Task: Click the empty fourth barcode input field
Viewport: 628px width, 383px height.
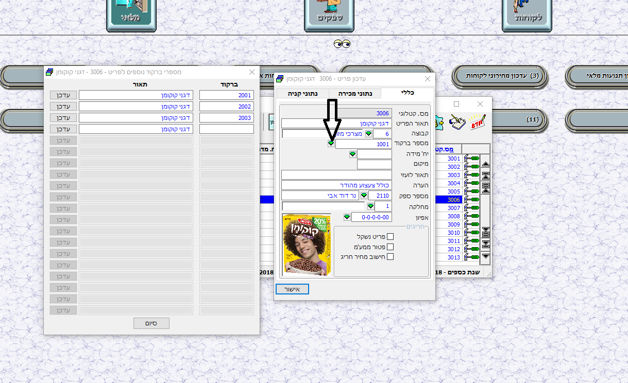Action: [x=227, y=129]
